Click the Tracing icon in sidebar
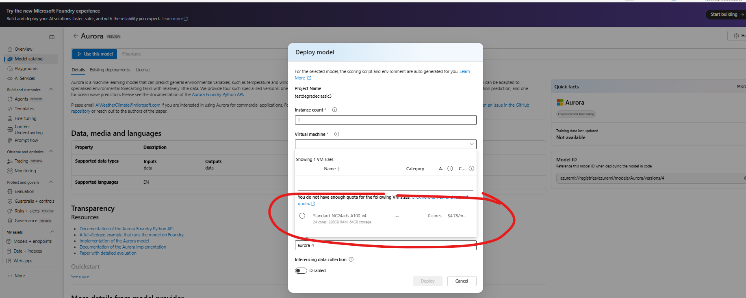 click(x=10, y=161)
